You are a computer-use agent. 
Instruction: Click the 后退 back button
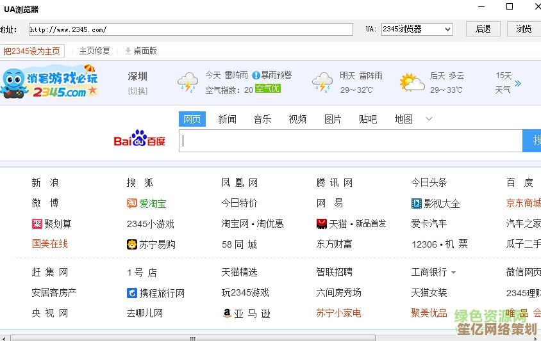pyautogui.click(x=483, y=29)
